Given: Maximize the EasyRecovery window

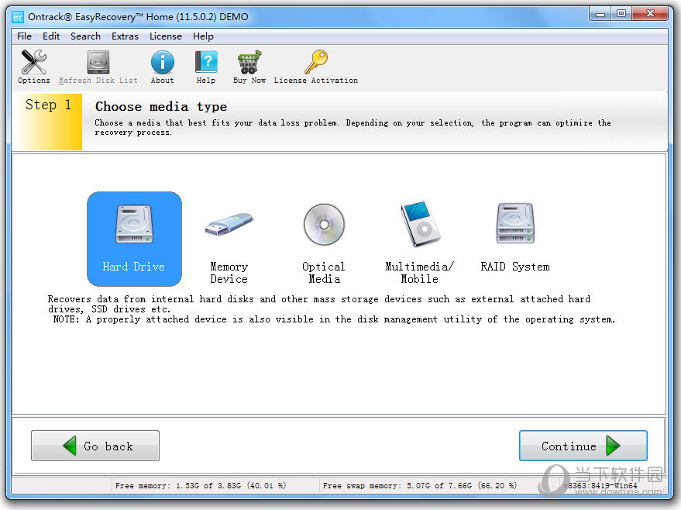Looking at the screenshot, I should tap(621, 14).
